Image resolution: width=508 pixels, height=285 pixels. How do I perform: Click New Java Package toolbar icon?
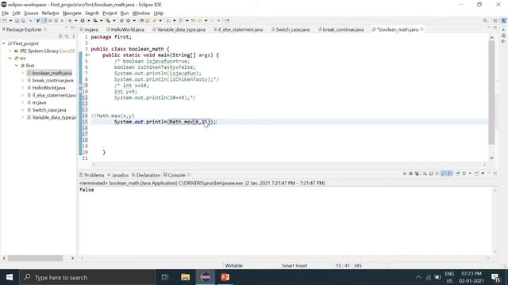121,21
